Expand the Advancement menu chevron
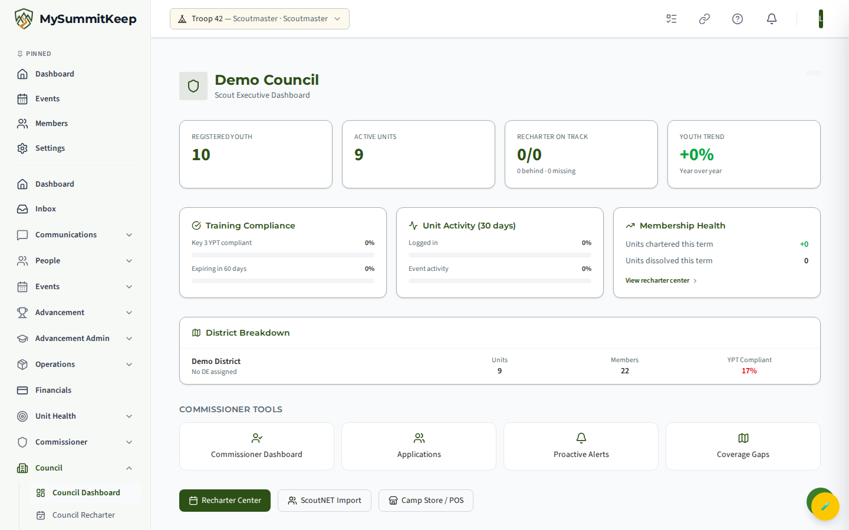The height and width of the screenshot is (530, 849). 129,313
